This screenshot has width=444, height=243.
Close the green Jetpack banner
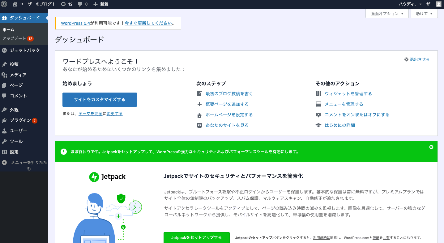(431, 147)
